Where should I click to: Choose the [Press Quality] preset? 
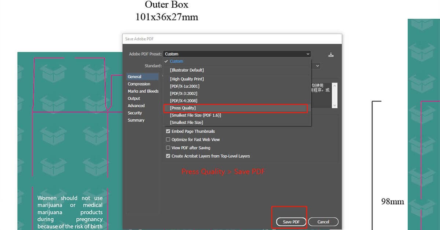coord(235,108)
